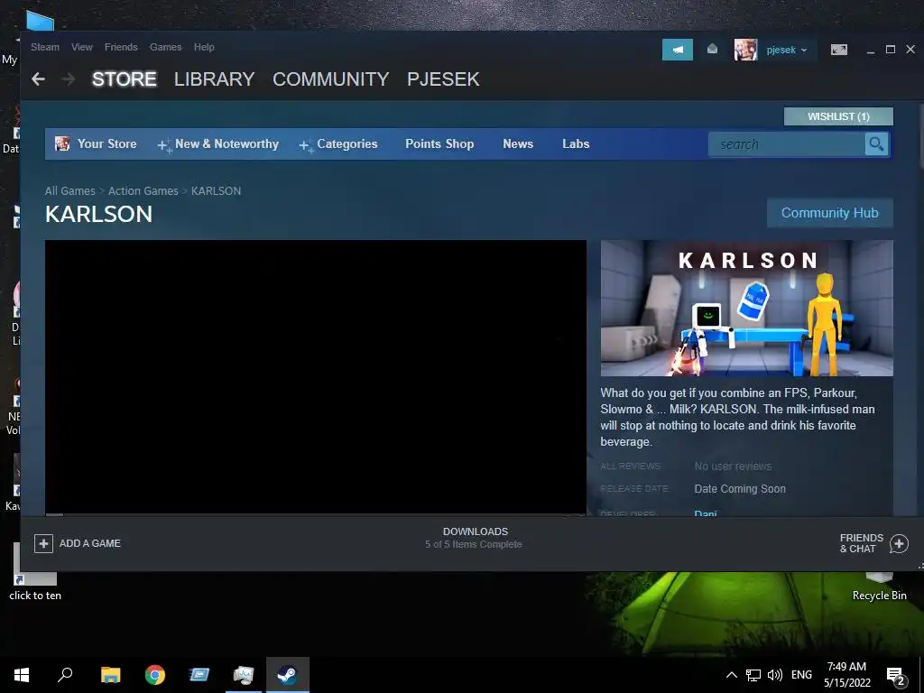The image size is (924, 693).
Task: Click the Your Store avatar icon
Action: (x=62, y=143)
